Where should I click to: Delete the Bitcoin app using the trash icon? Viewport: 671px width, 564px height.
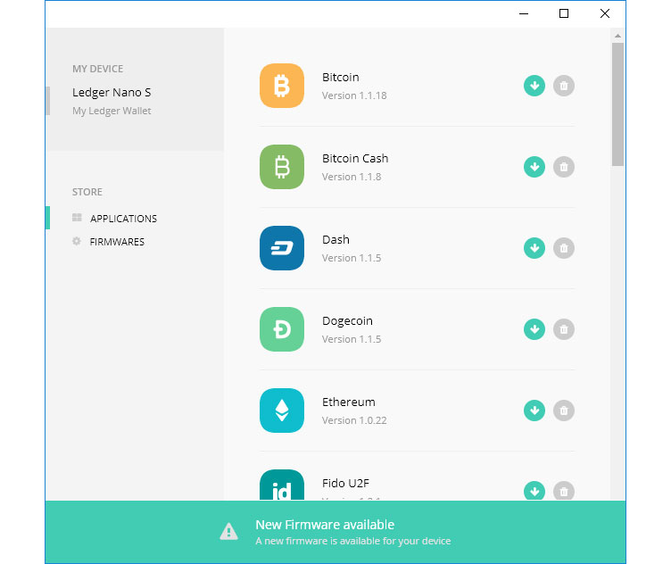[564, 86]
